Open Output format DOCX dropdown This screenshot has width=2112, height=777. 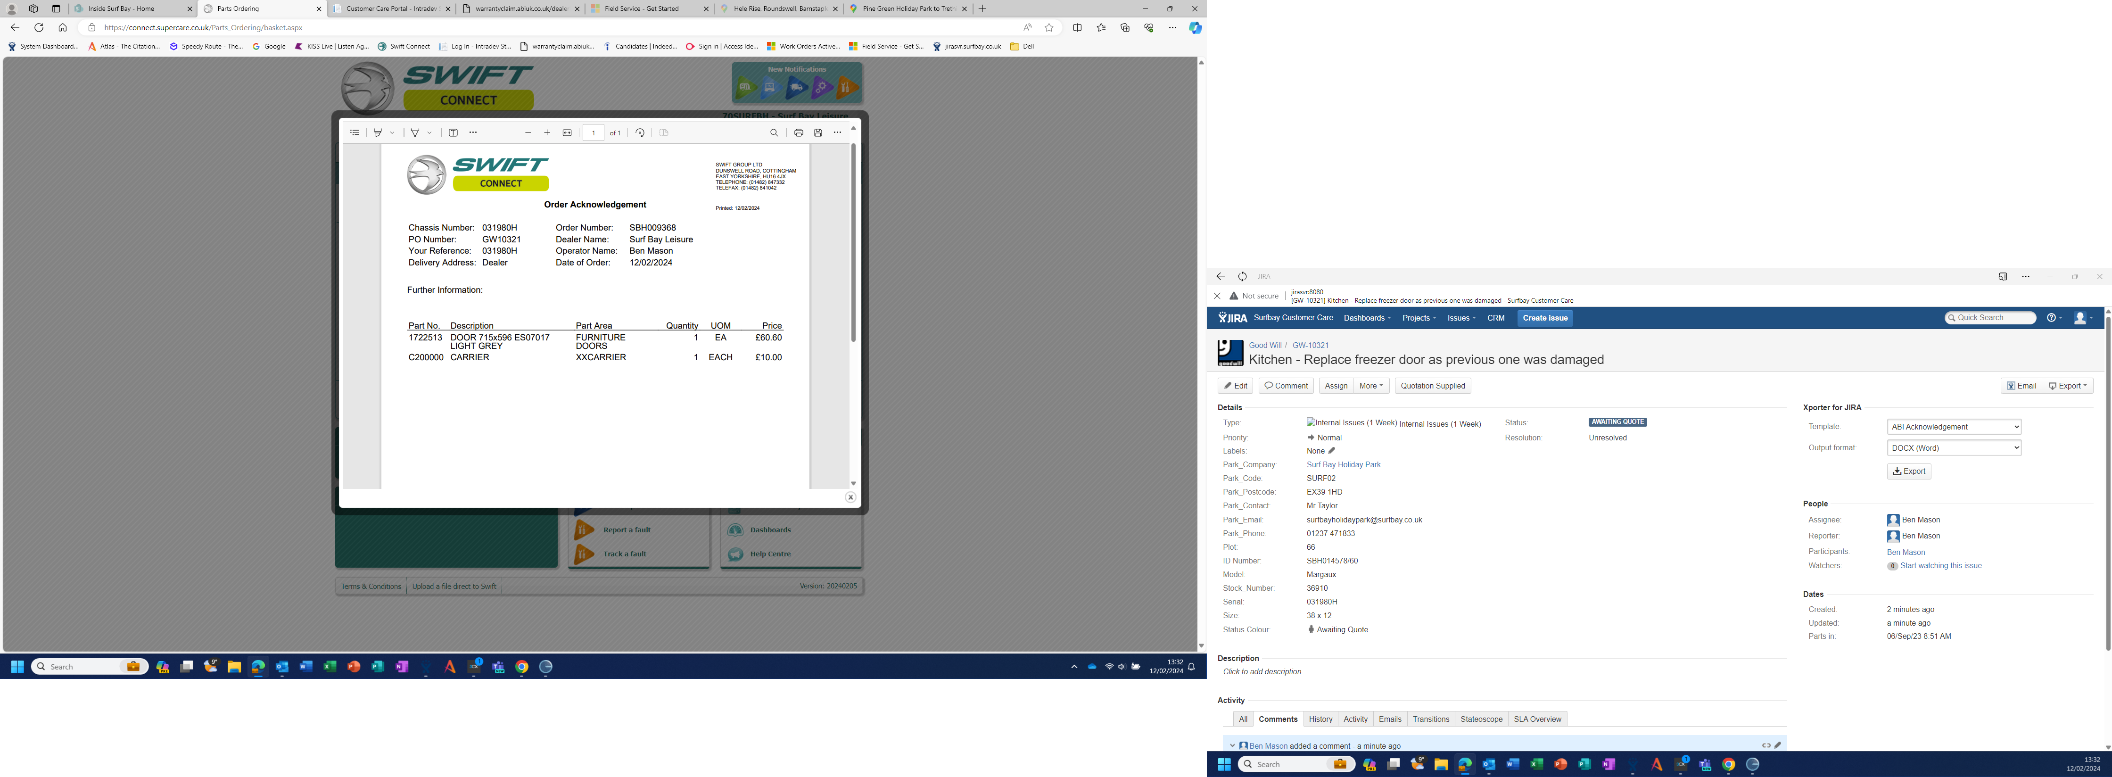1954,448
